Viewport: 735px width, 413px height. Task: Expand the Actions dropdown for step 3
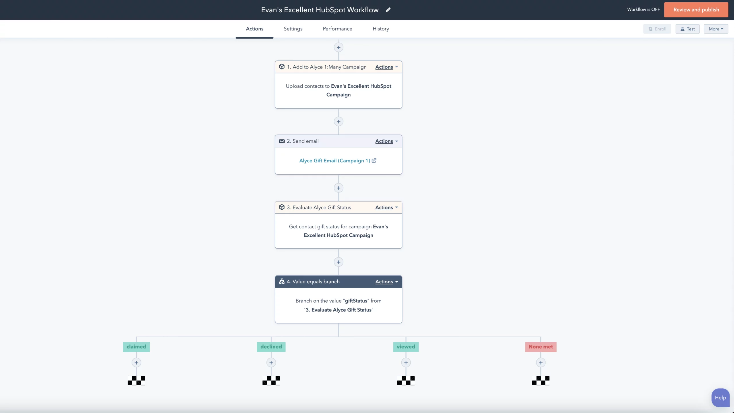tap(386, 207)
